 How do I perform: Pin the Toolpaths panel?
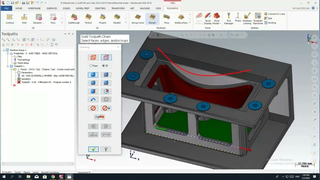click(69, 34)
